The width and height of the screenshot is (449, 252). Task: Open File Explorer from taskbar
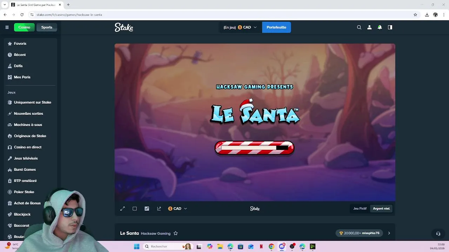coord(220,246)
